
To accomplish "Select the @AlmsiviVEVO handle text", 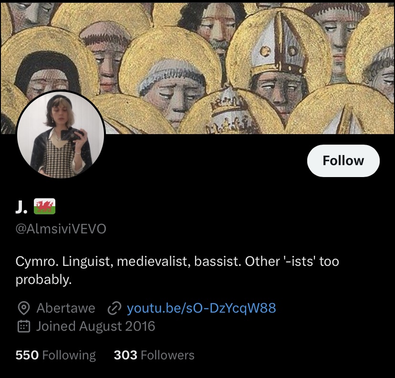I will [61, 229].
